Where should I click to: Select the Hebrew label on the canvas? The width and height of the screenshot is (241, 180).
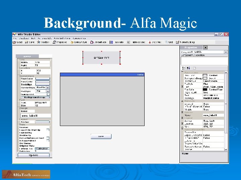101,58
